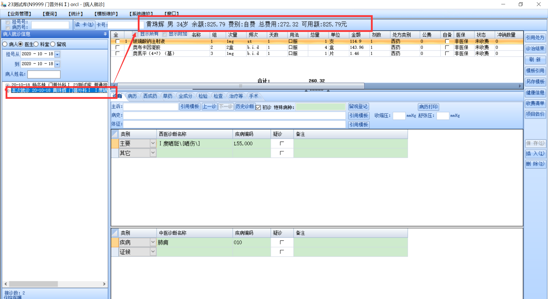The image size is (548, 299).
Task: Click left arrow of patient list scrollbar
Action: [6, 284]
